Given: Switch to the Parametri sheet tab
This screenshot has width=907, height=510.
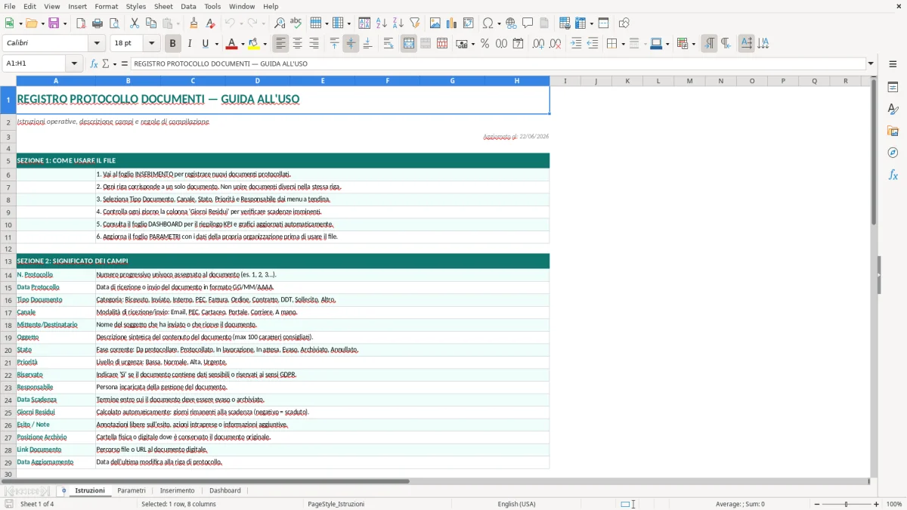Looking at the screenshot, I should 132,490.
